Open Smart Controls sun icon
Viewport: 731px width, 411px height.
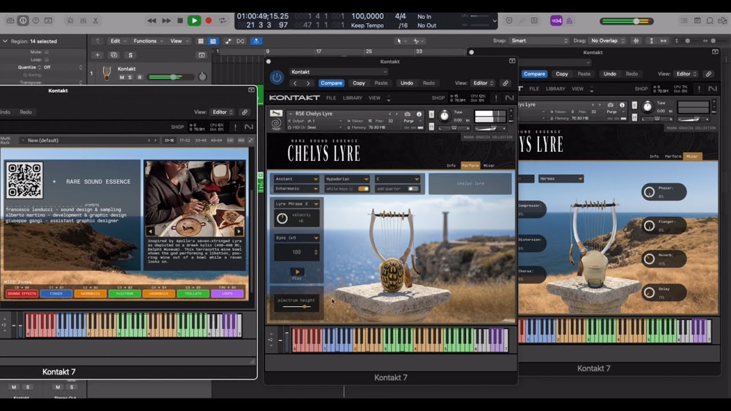(x=70, y=21)
